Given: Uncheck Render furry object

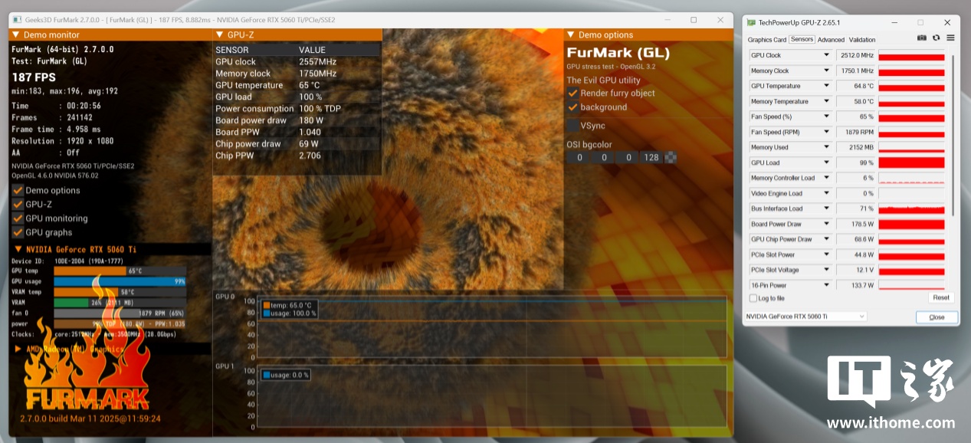Looking at the screenshot, I should 572,93.
